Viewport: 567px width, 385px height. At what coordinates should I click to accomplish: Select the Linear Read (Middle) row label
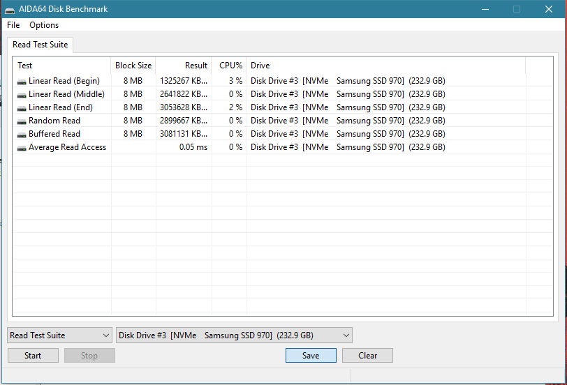(x=66, y=94)
